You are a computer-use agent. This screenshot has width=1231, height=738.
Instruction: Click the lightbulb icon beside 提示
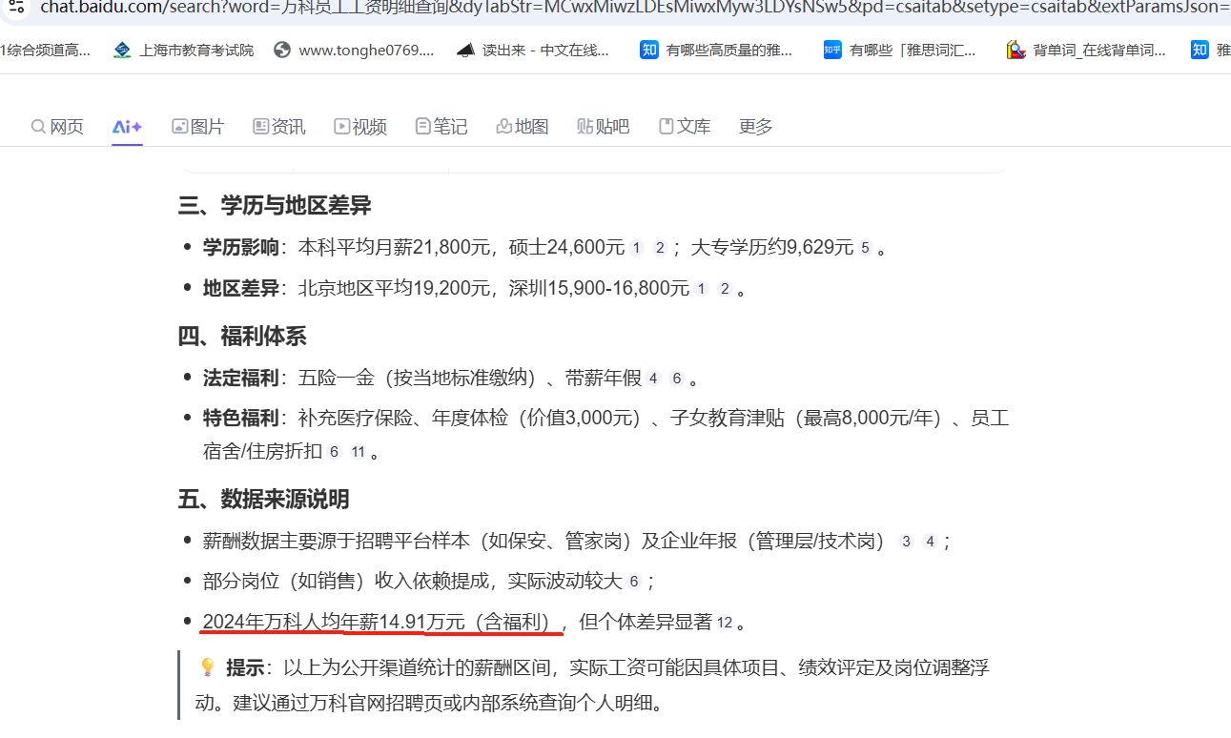click(x=207, y=666)
